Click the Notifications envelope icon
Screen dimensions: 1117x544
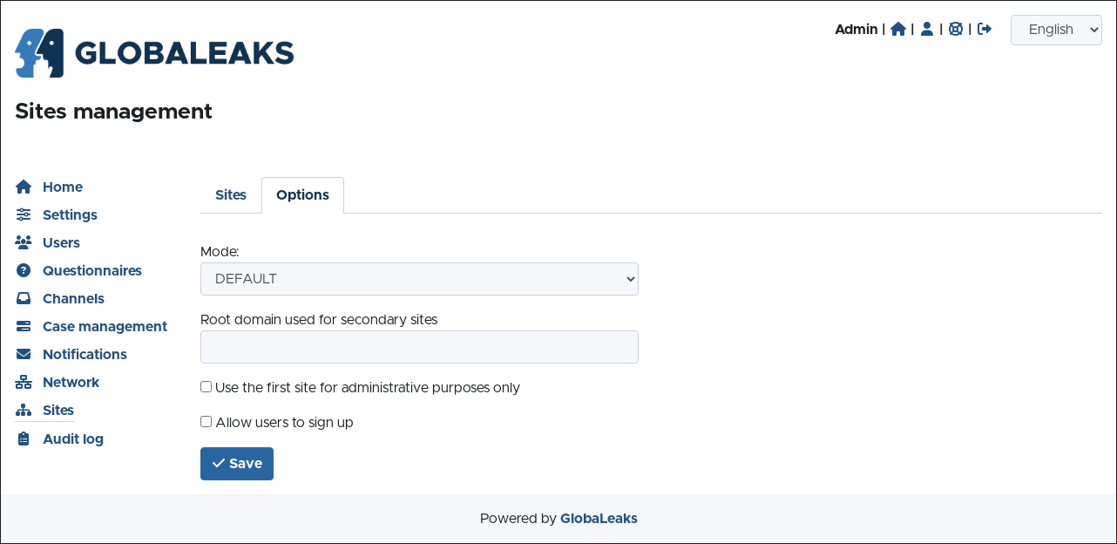coord(24,354)
